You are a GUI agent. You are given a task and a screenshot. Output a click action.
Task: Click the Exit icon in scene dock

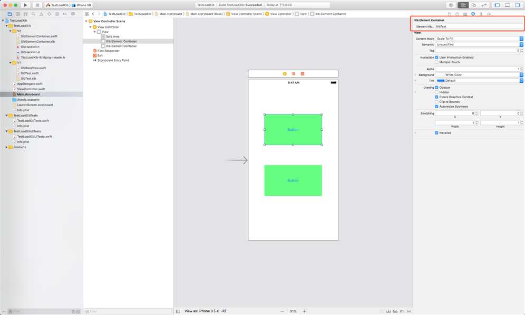303,74
